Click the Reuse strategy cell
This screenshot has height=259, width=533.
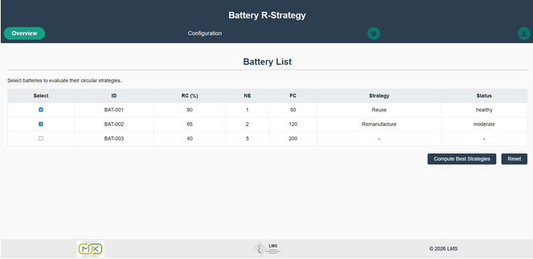pos(379,110)
